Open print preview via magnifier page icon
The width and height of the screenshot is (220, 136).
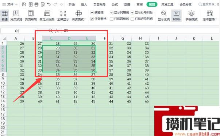43,4
